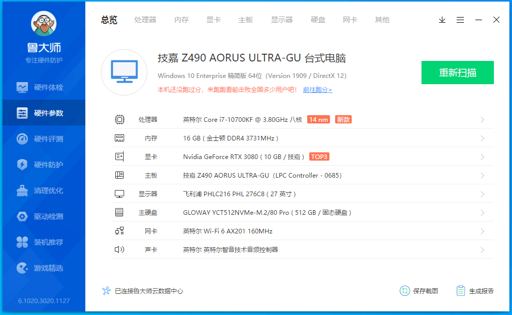Click the 保存截图 screenshot icon
The width and height of the screenshot is (512, 315).
click(405, 291)
